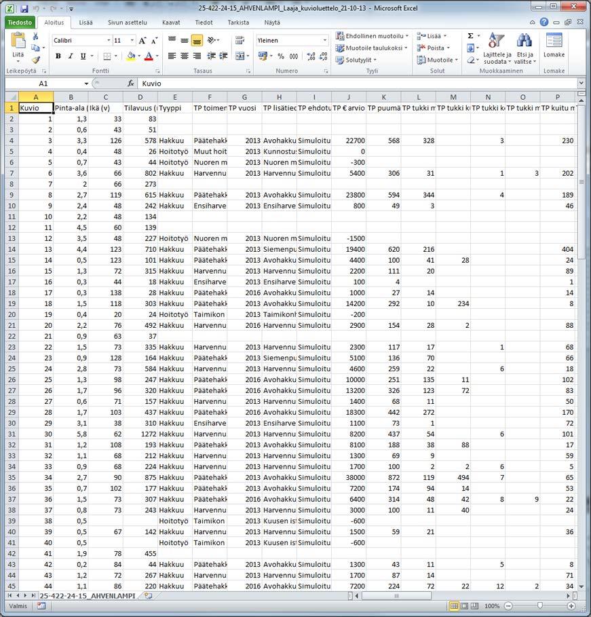Switch to the Sivun asettelu tab
The width and height of the screenshot is (591, 617).
pyautogui.click(x=127, y=22)
